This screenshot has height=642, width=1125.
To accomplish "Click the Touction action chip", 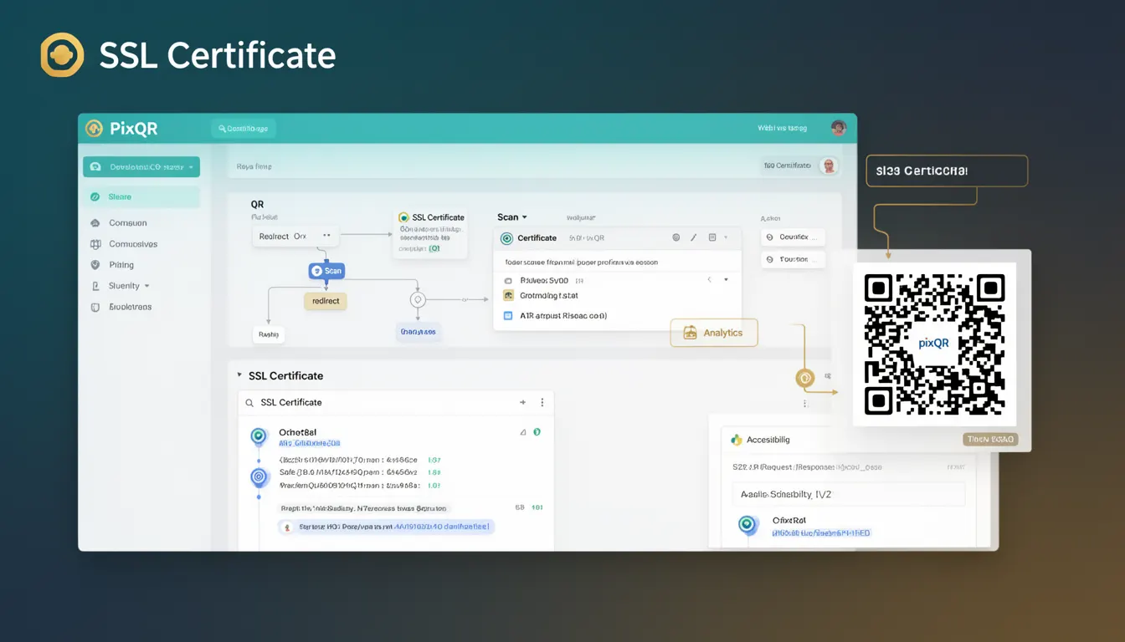I will (x=794, y=260).
